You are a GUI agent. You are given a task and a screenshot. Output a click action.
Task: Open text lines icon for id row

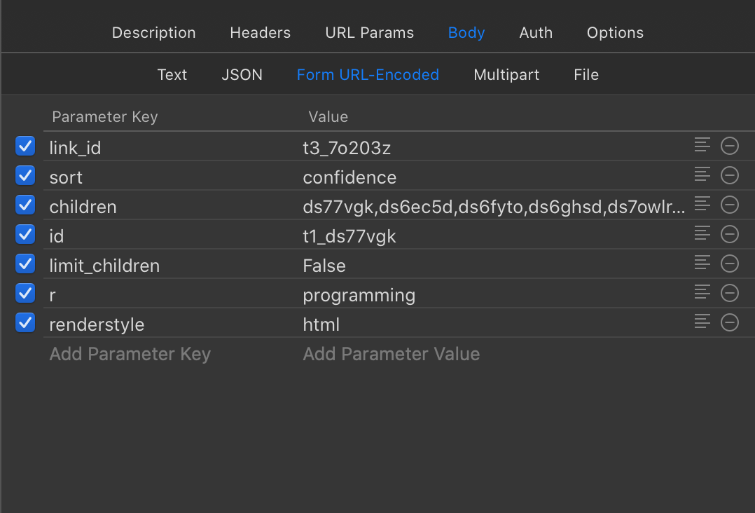coord(702,233)
